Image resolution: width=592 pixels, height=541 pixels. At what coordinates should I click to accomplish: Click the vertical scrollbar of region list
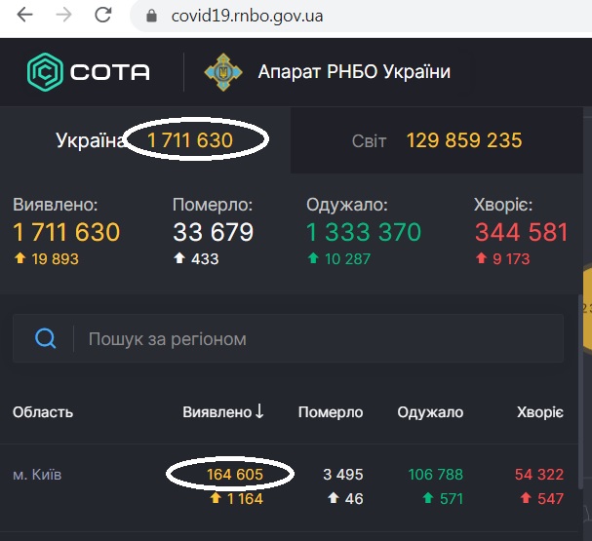coord(580,391)
